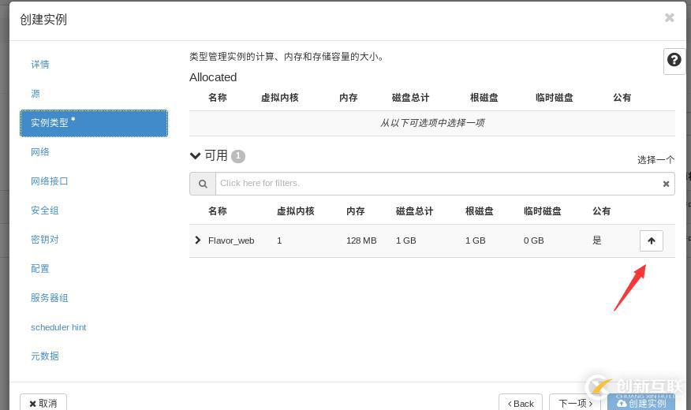Clear the filter with the x icon
This screenshot has height=410, width=691.
pos(666,184)
